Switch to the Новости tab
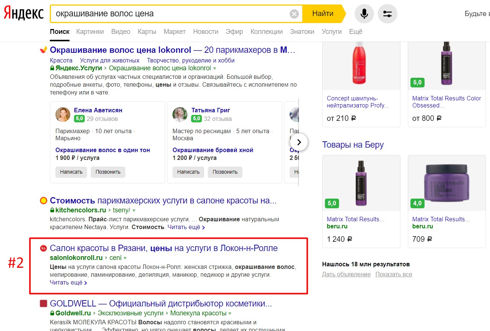The height and width of the screenshot is (331, 490). [x=206, y=32]
